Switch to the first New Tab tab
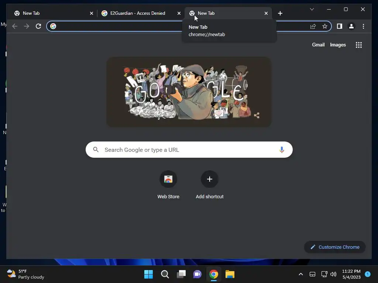 (53, 13)
